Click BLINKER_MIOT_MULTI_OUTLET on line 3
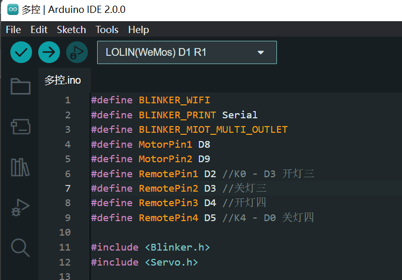 click(x=213, y=130)
